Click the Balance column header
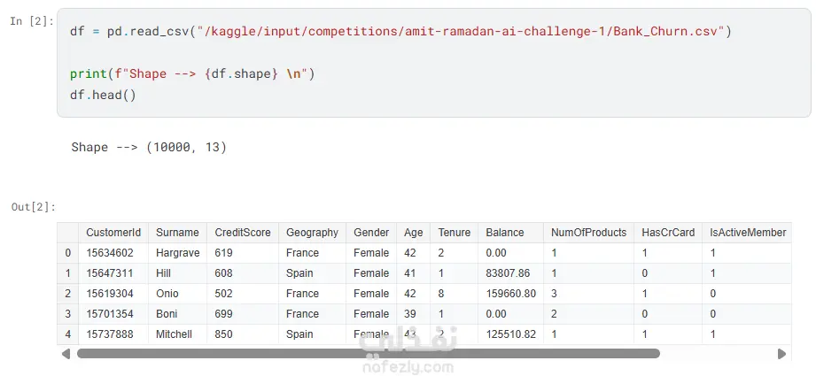 pyautogui.click(x=505, y=233)
